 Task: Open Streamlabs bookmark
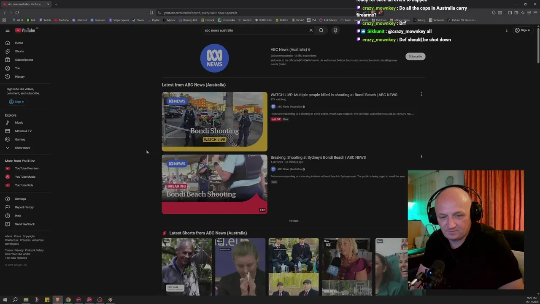point(227,20)
